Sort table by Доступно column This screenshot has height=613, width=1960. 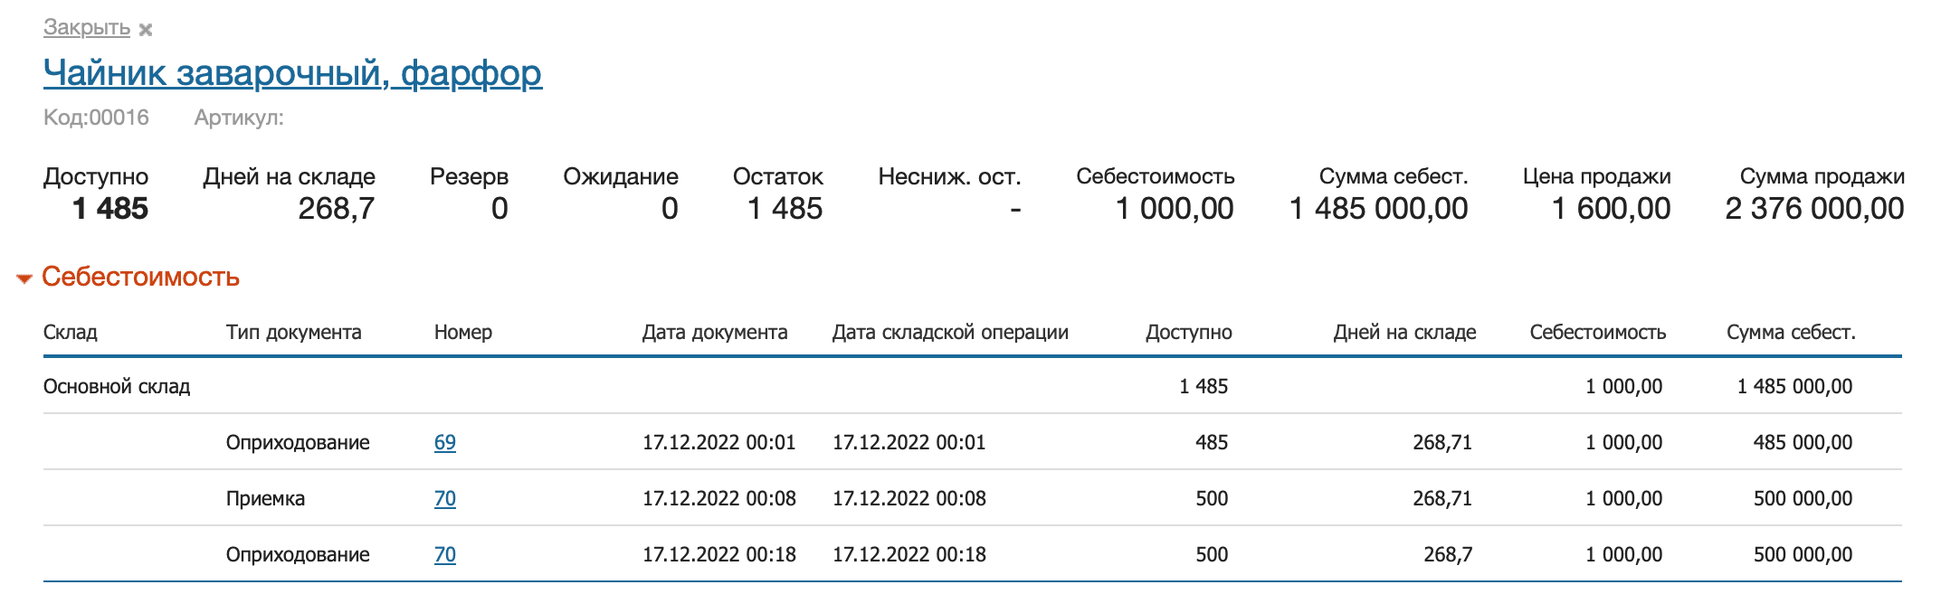click(x=1188, y=332)
